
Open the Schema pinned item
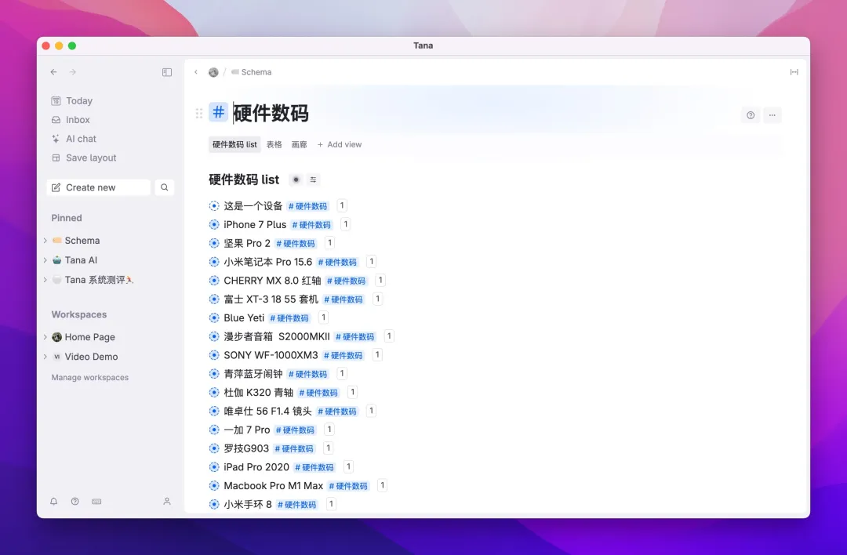[82, 240]
